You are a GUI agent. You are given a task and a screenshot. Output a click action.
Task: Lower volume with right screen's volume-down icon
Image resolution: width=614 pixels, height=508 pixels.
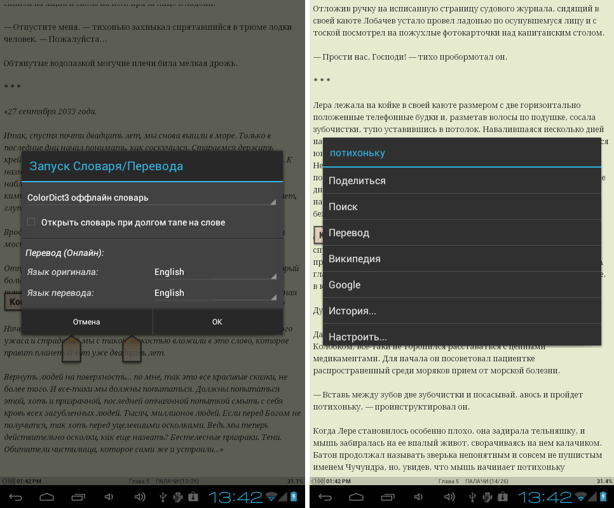coord(418,497)
